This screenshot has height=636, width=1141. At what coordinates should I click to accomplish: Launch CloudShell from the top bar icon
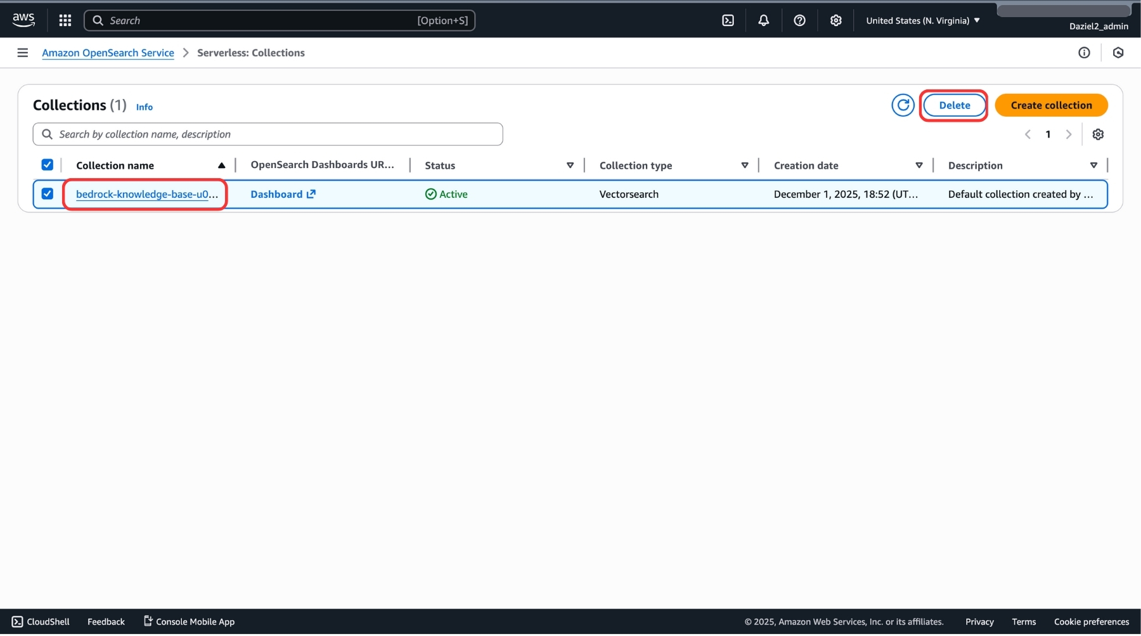click(728, 20)
